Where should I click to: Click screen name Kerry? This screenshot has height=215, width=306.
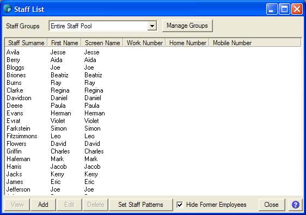click(x=91, y=174)
